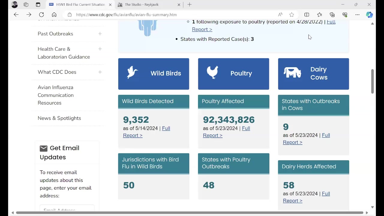Go to browser Home page icon
The height and width of the screenshot is (216, 384).
54,15
